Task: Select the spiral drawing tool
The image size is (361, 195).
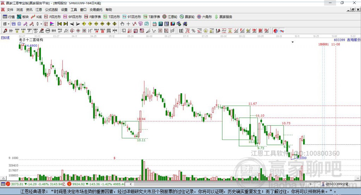Action: coord(35,31)
